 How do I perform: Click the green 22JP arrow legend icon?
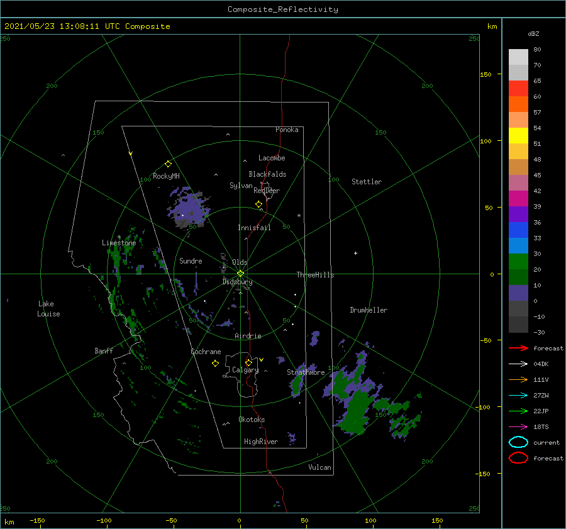pos(518,411)
